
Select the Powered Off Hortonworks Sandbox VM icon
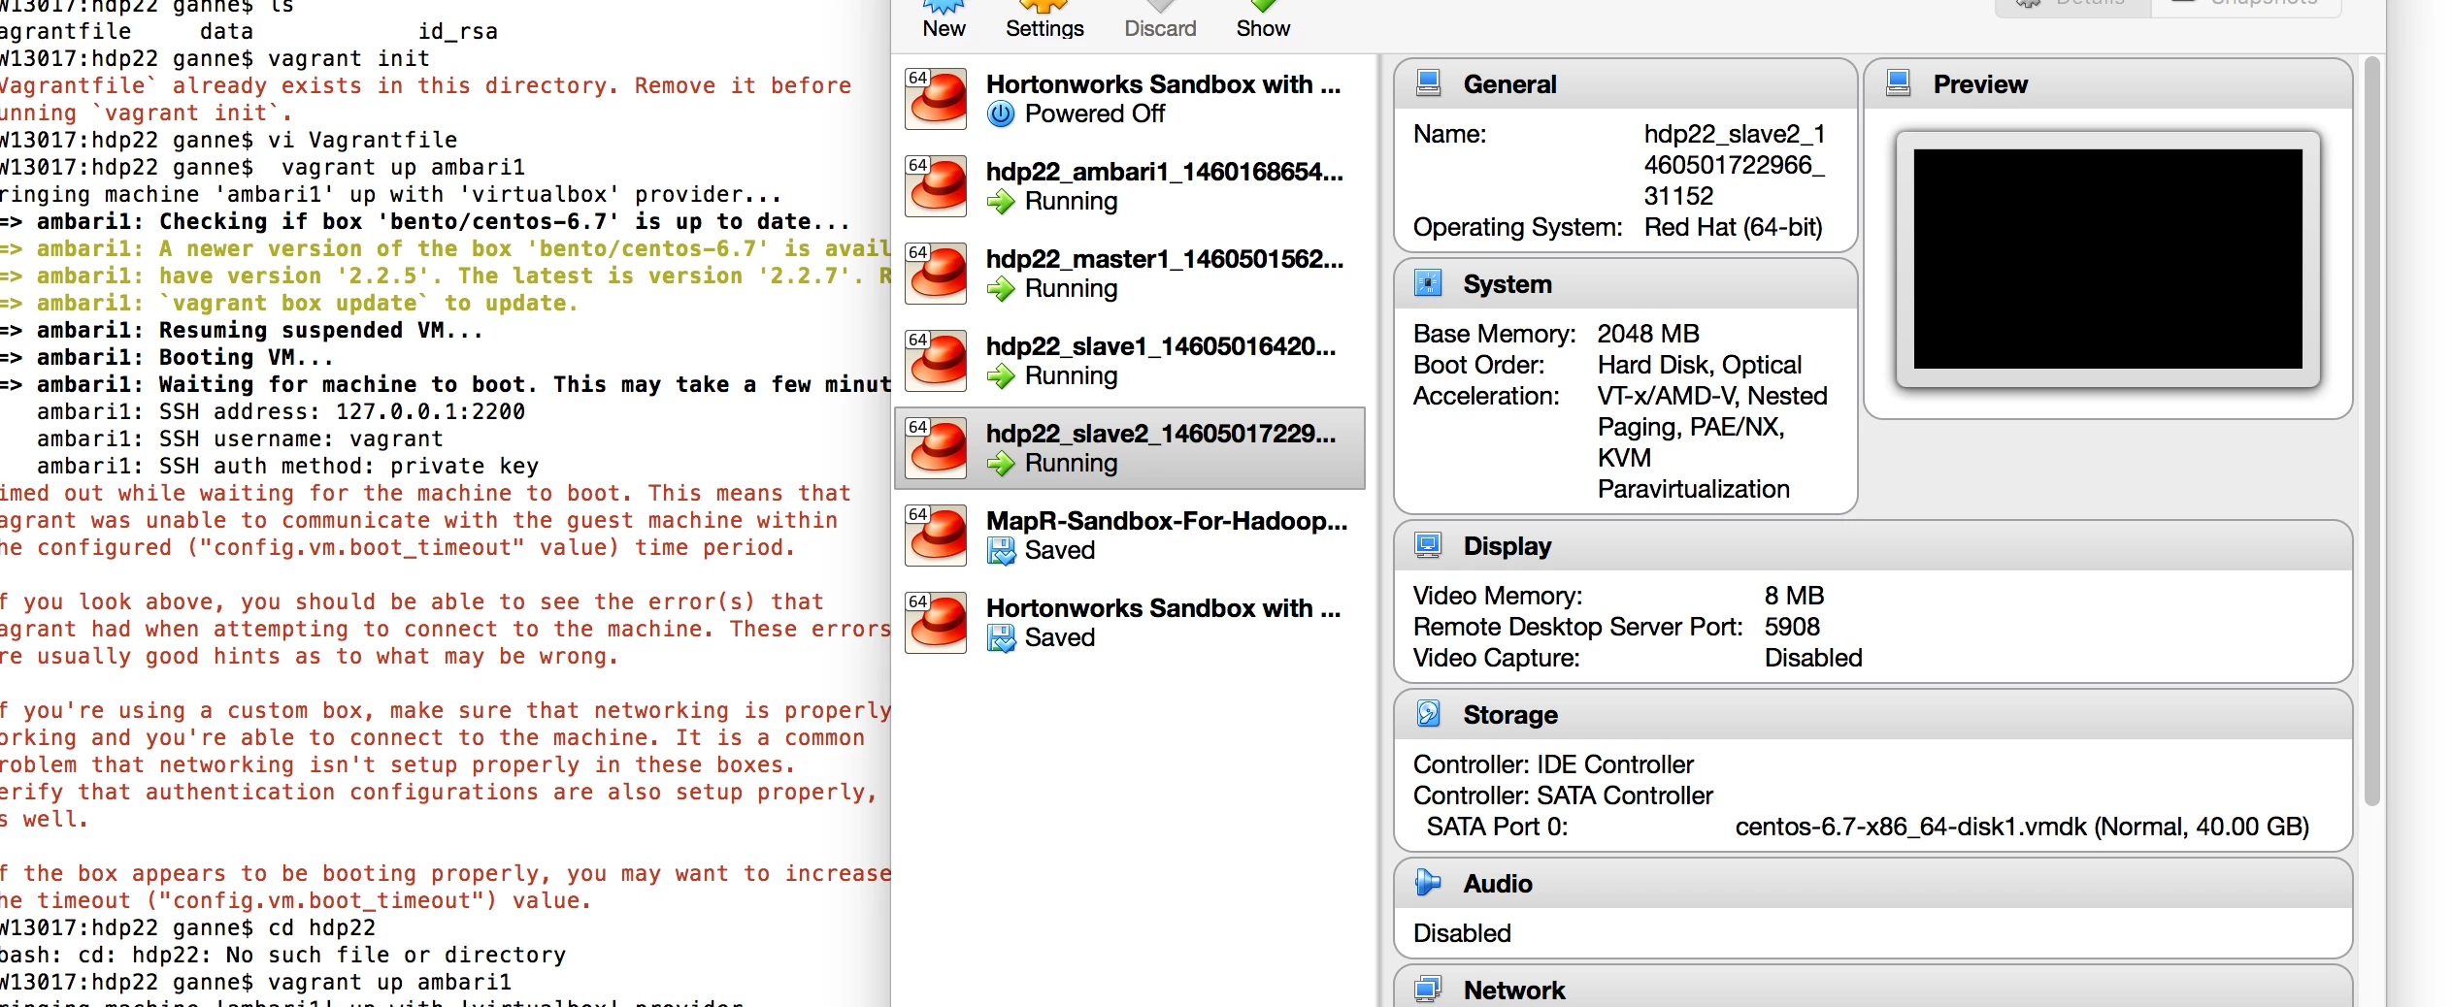936,99
